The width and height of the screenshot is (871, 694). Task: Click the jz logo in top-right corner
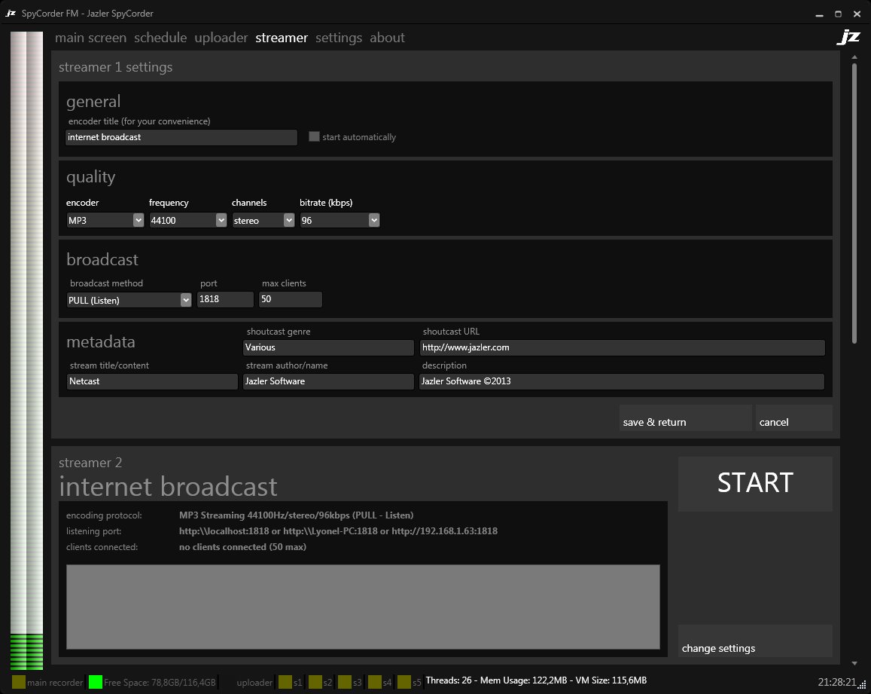point(848,38)
